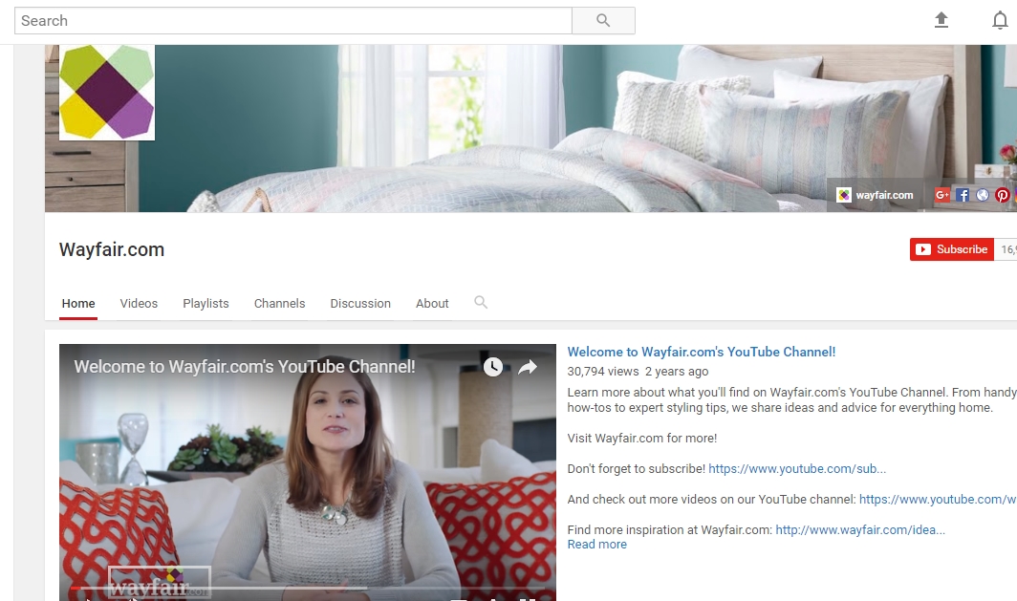Open the upload video icon
The image size is (1017, 601).
click(x=941, y=20)
